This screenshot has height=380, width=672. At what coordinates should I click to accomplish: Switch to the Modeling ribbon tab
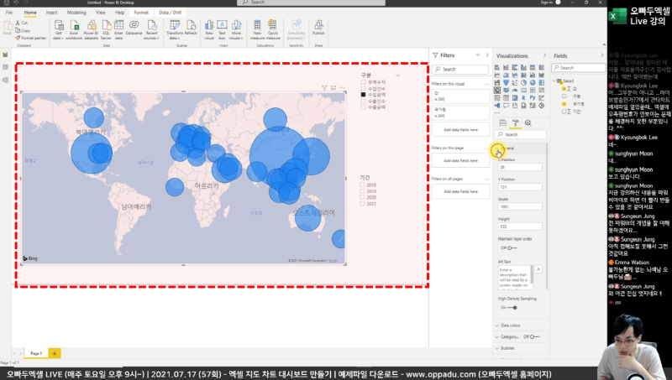pos(76,13)
